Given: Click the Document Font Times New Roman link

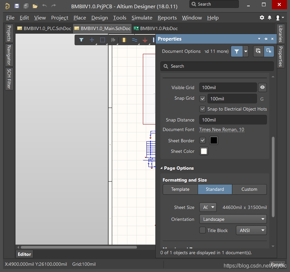Looking at the screenshot, I should pyautogui.click(x=222, y=129).
